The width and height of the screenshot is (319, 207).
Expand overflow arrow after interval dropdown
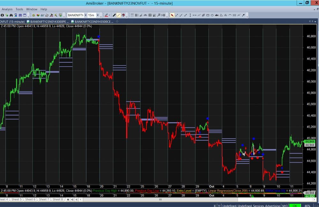tap(101, 16)
